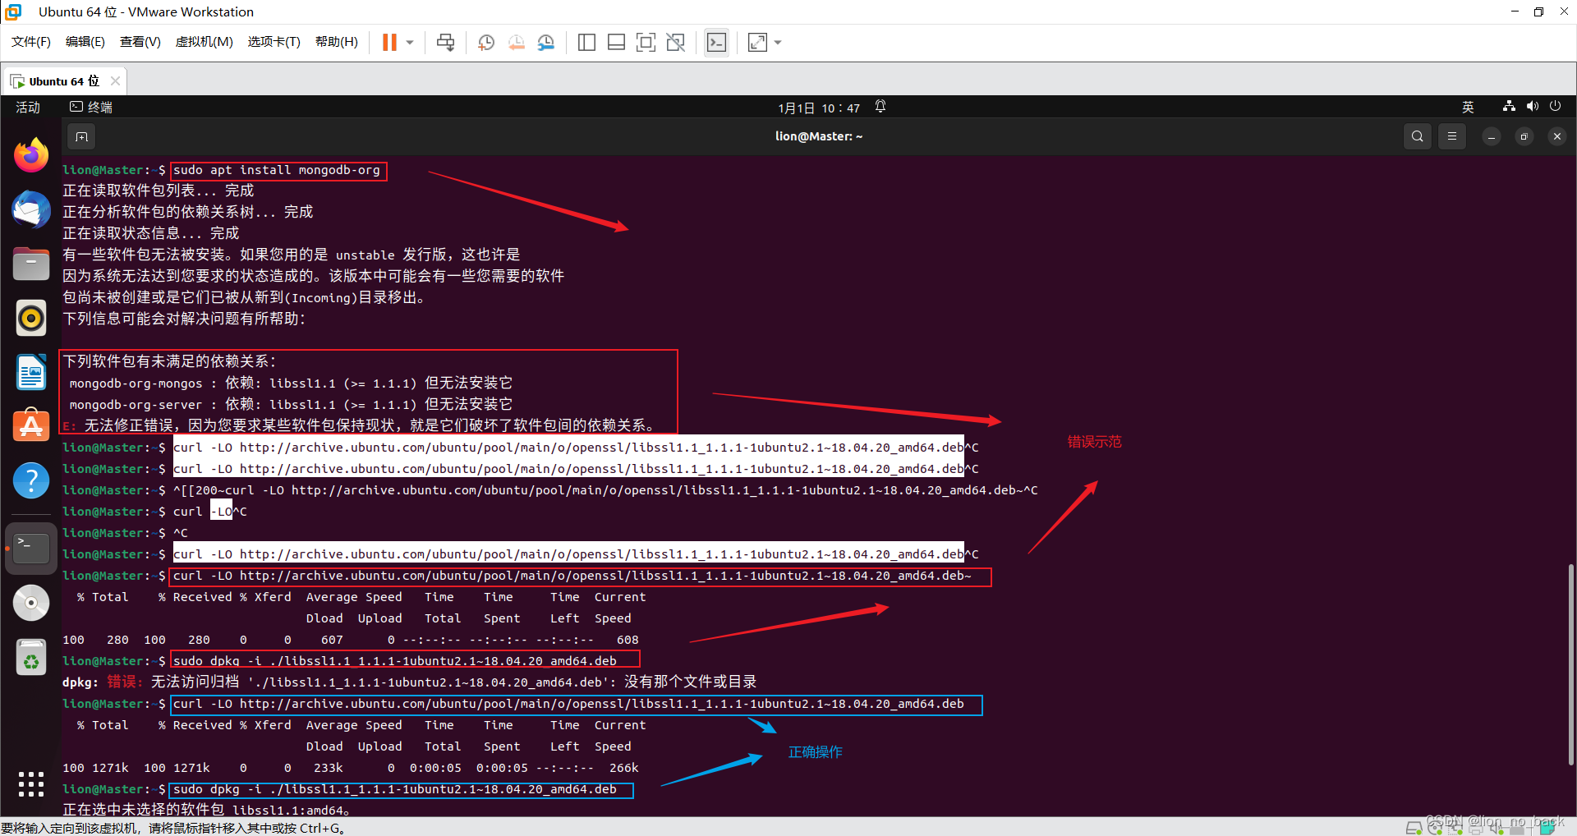Open the 文件(F) menu

[x=31, y=42]
